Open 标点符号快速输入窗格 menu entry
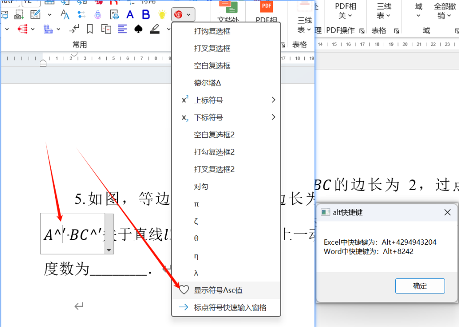Screen dimensions: 459x327 point(226,307)
